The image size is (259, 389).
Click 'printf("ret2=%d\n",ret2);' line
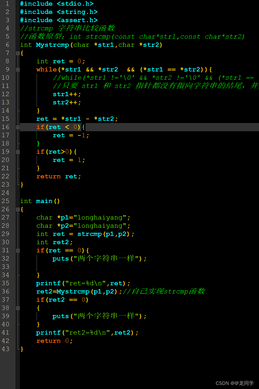tap(87, 333)
